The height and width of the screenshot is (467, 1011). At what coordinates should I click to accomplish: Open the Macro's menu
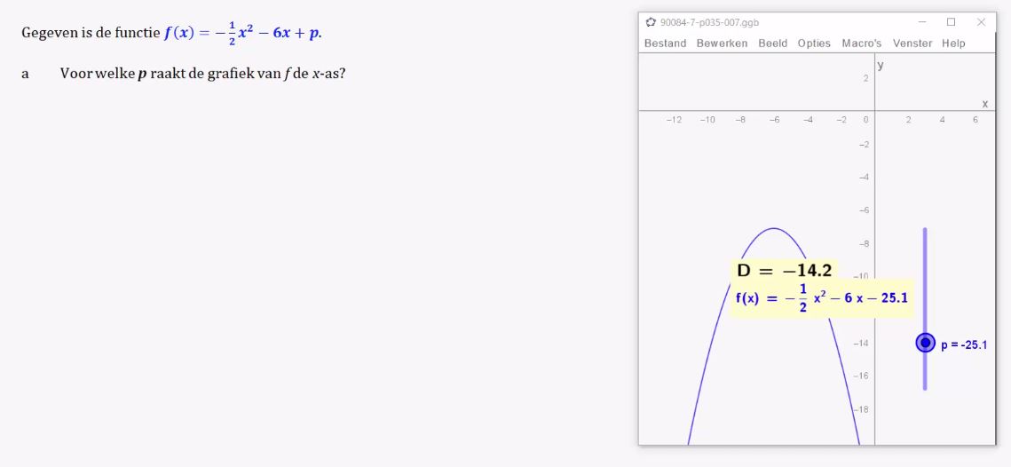coord(861,44)
